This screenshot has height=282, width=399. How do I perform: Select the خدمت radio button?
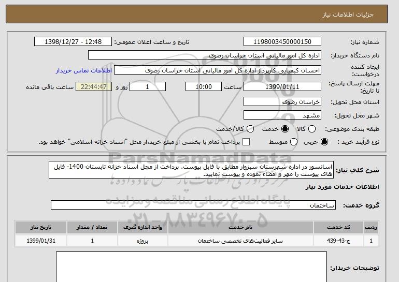coord(285,129)
